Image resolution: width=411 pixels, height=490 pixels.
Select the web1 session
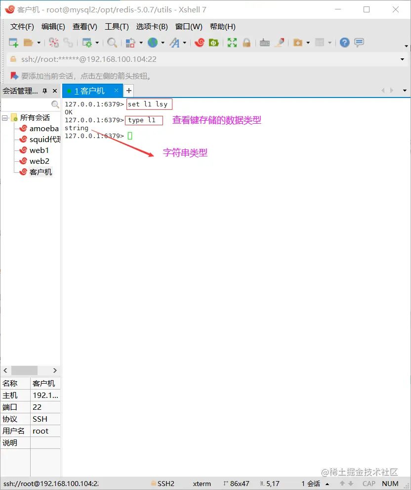tap(39, 150)
